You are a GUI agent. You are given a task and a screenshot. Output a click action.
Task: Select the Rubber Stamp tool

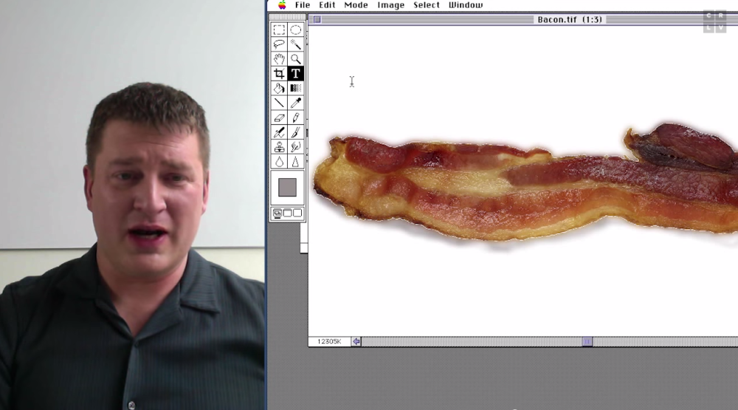click(279, 147)
